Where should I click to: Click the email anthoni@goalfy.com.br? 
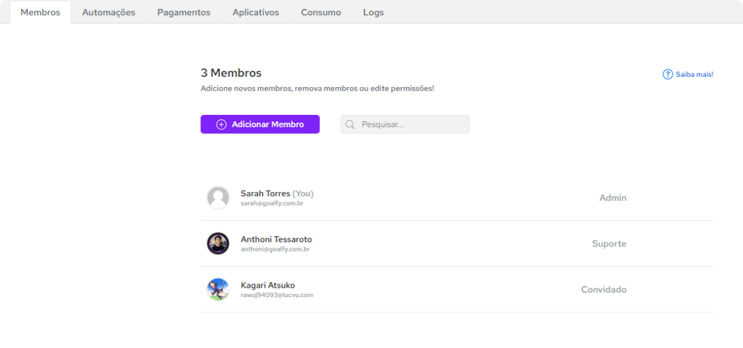pyautogui.click(x=275, y=249)
